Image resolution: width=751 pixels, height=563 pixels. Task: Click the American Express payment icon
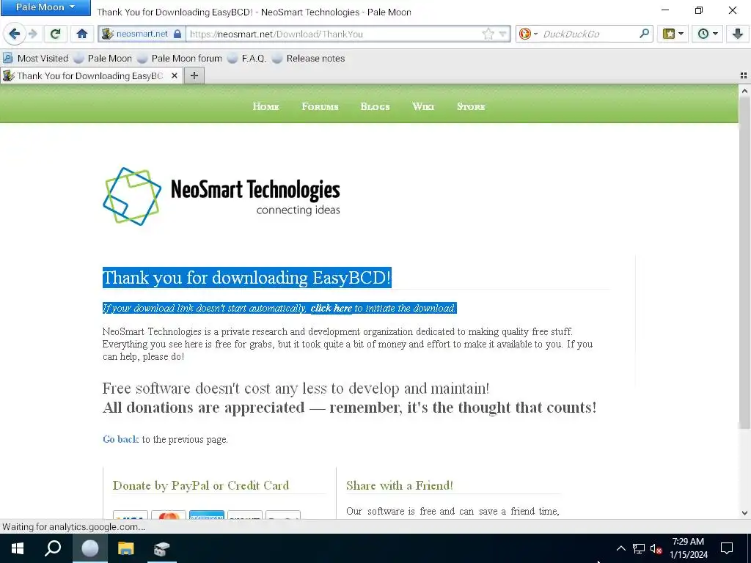point(206,515)
